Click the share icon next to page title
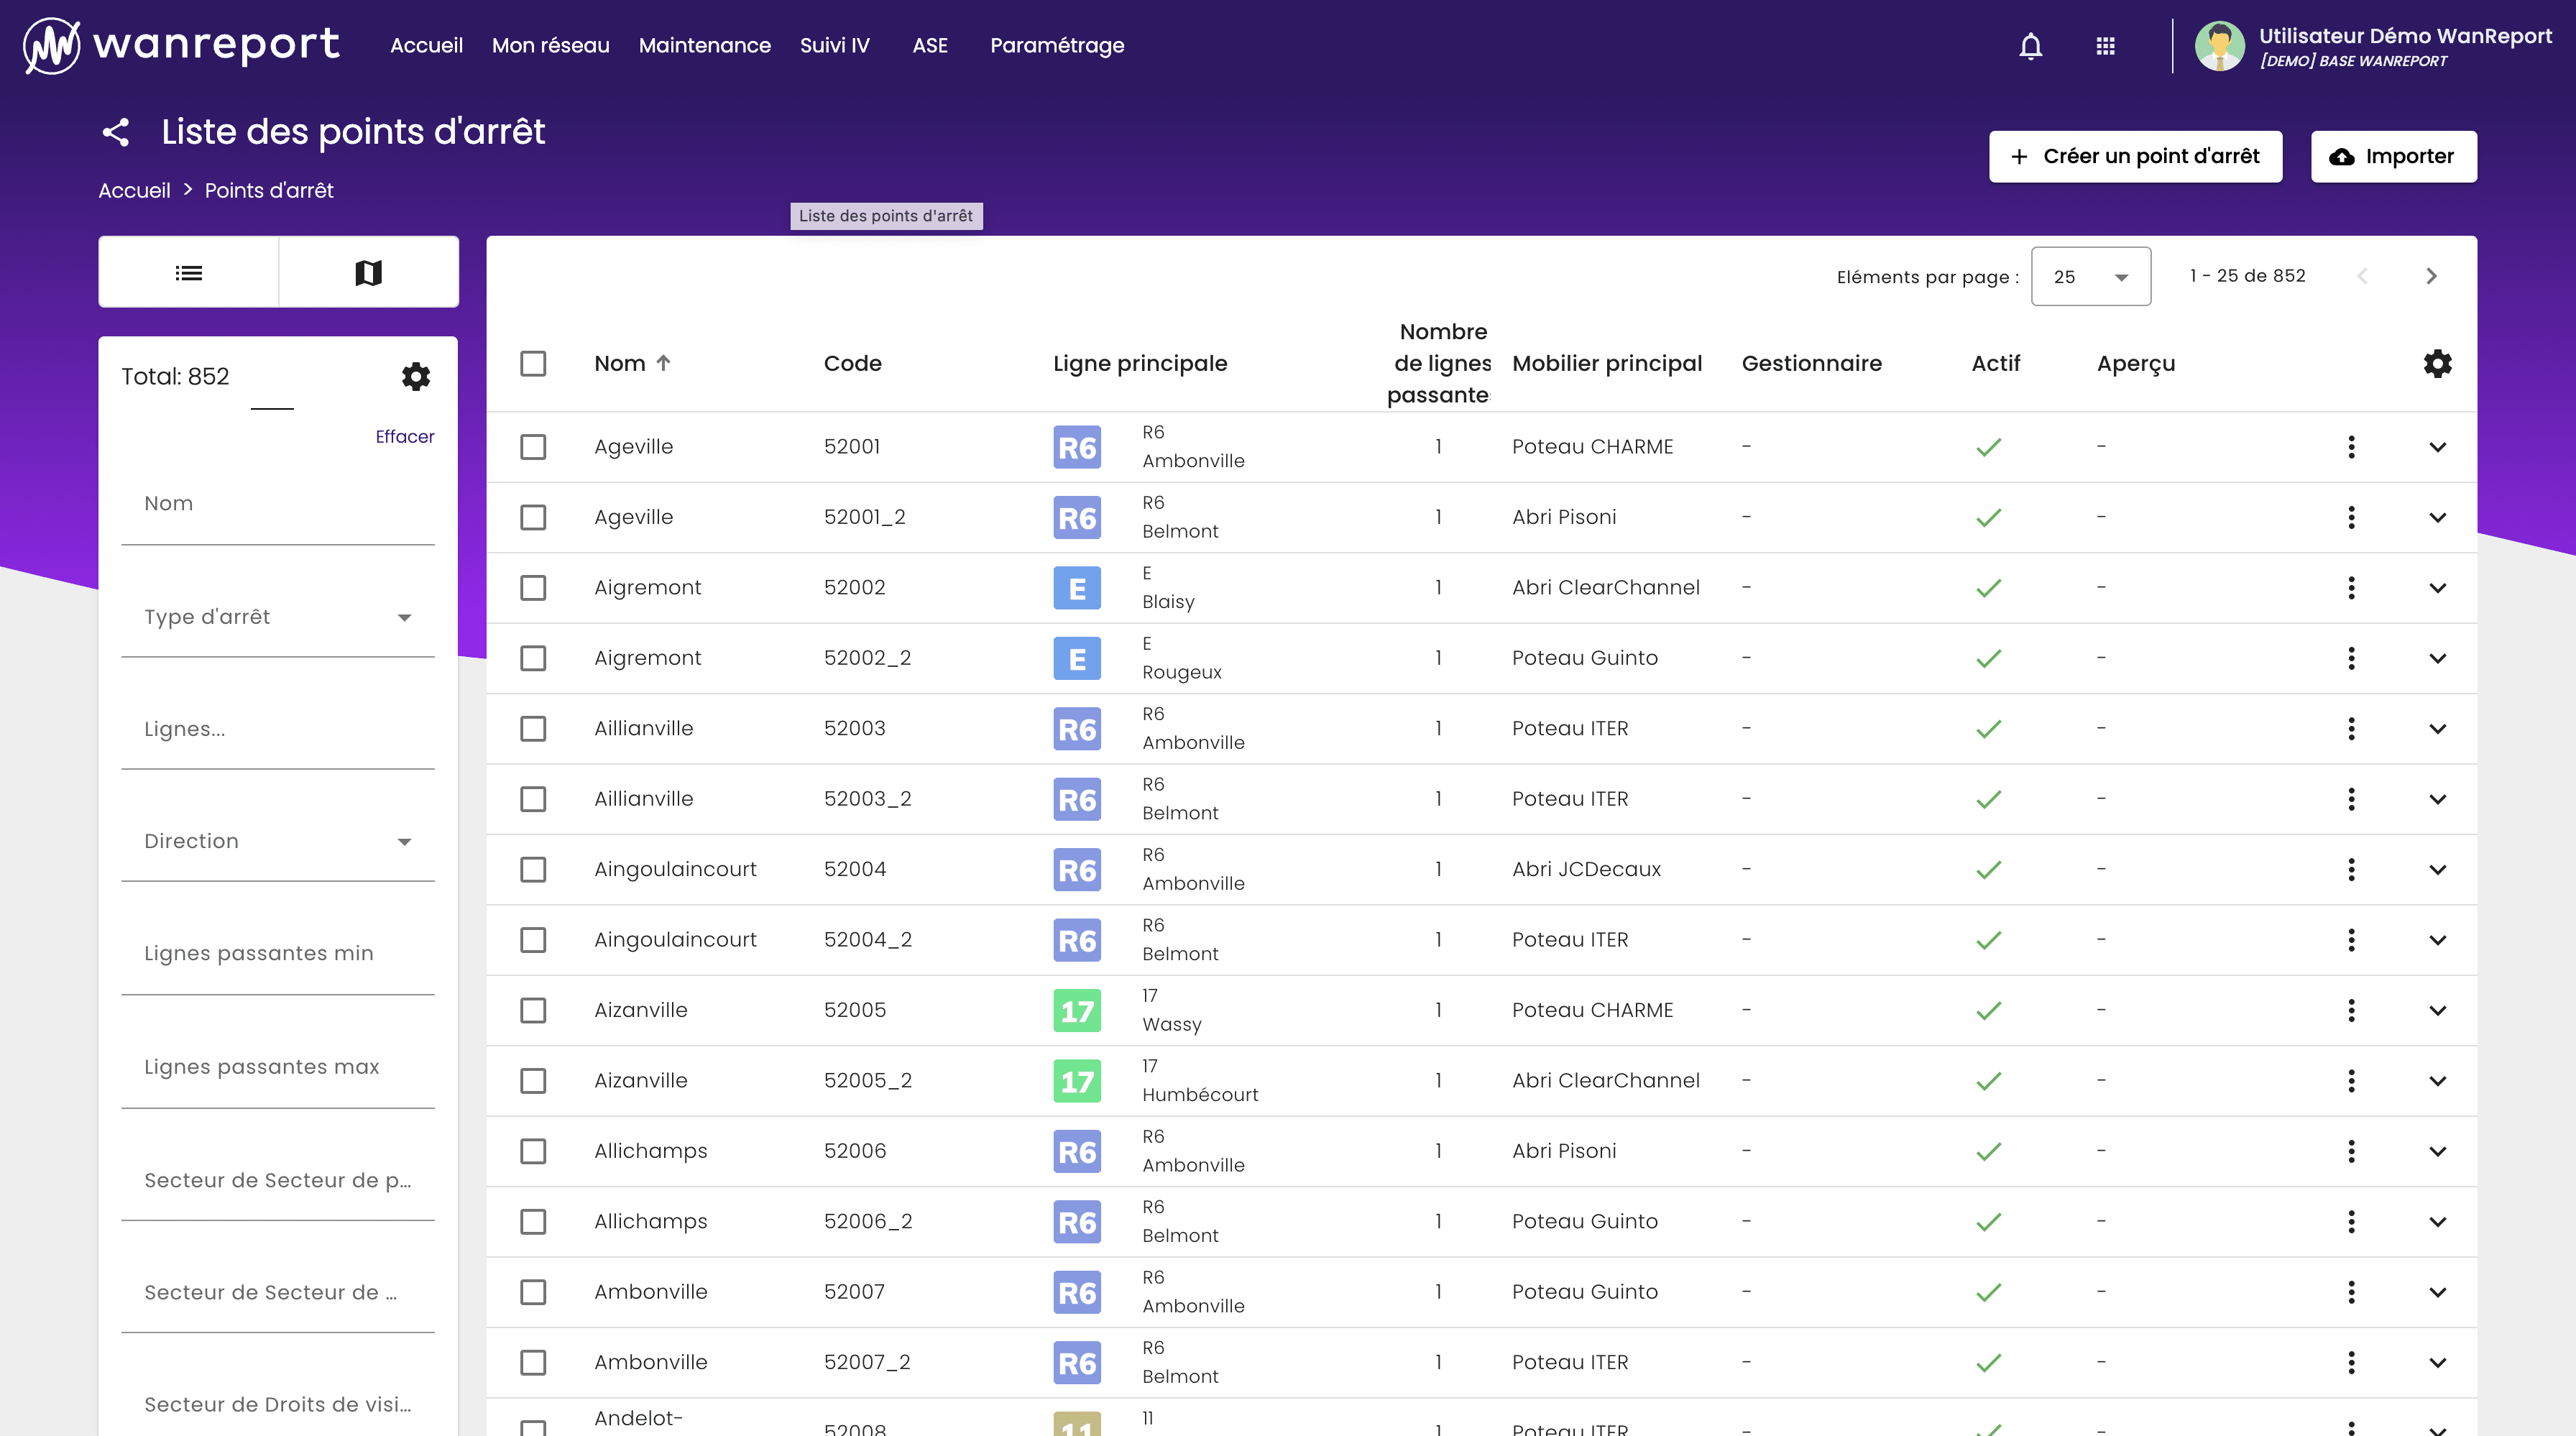Viewport: 2576px width, 1436px height. 117,131
